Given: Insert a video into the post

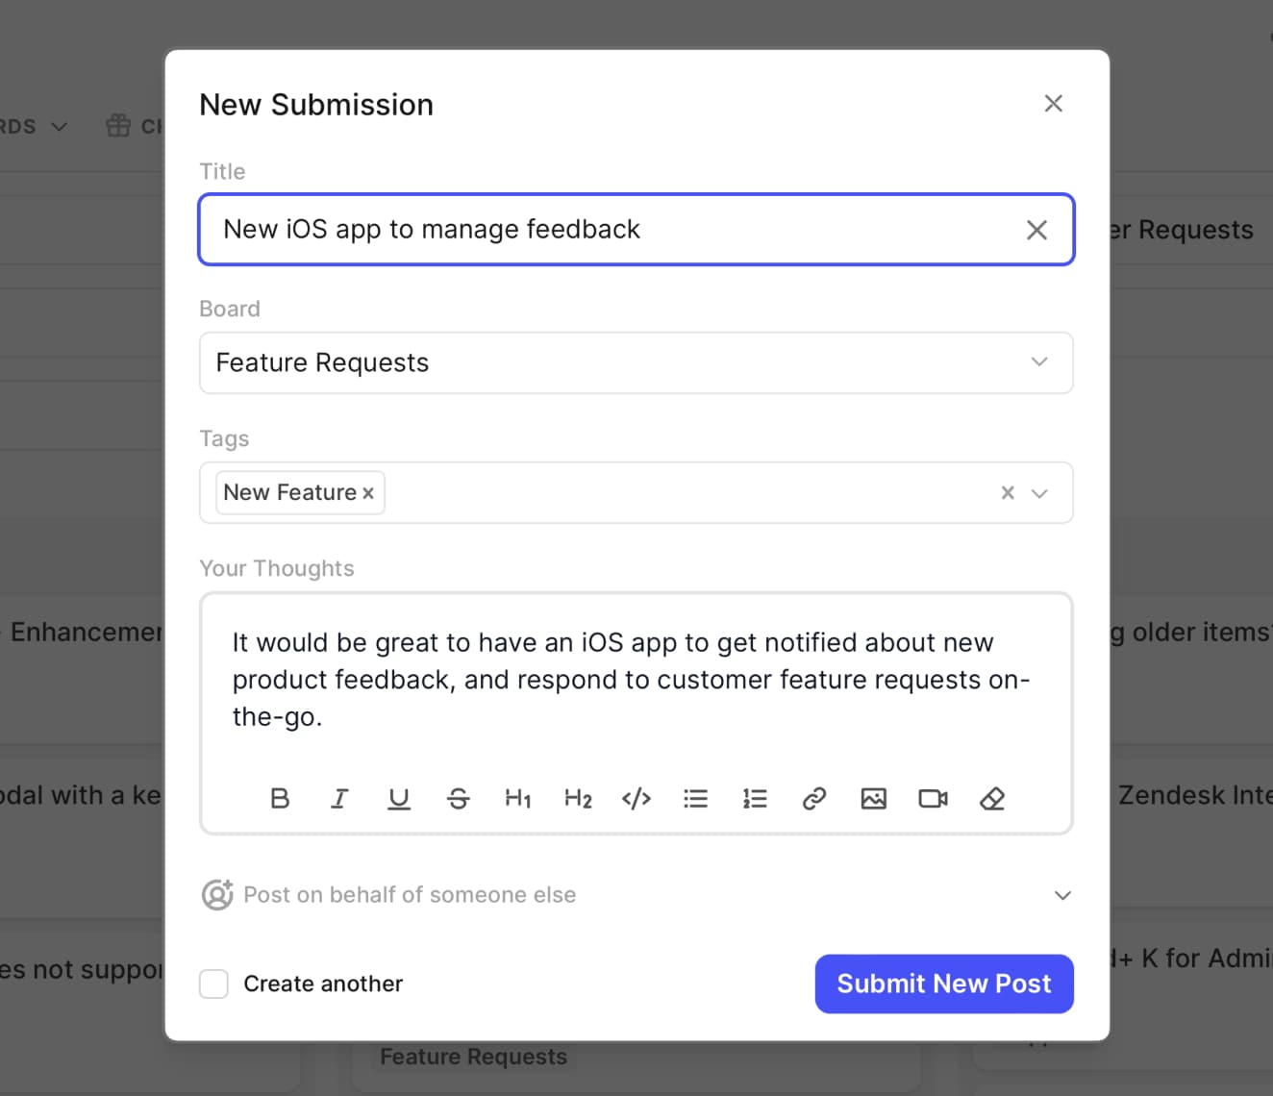Looking at the screenshot, I should [x=932, y=798].
